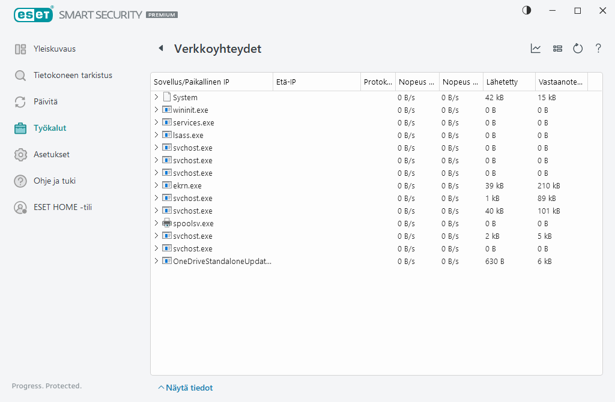Open the network activity graph icon
615x402 pixels.
pos(536,49)
